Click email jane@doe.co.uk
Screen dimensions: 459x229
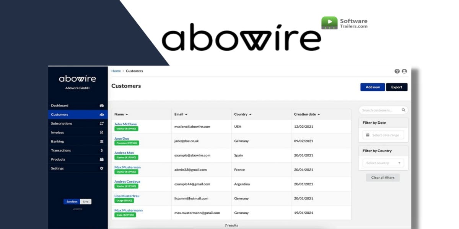187,141
